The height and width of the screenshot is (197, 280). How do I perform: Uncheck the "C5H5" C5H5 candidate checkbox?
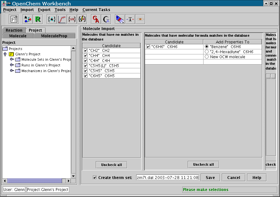(86, 71)
